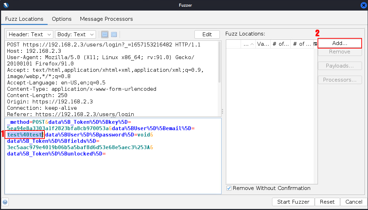Switch to the Message Processors tab

[x=106, y=19]
